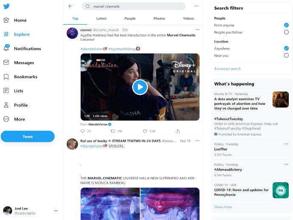
Task: Retweet cosmic's Agatha Harkness tweet
Action: tap(113, 131)
